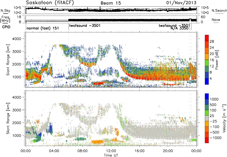227x157 pixels.
Task: Click the "Time UT" axis title
Action: click(x=111, y=155)
